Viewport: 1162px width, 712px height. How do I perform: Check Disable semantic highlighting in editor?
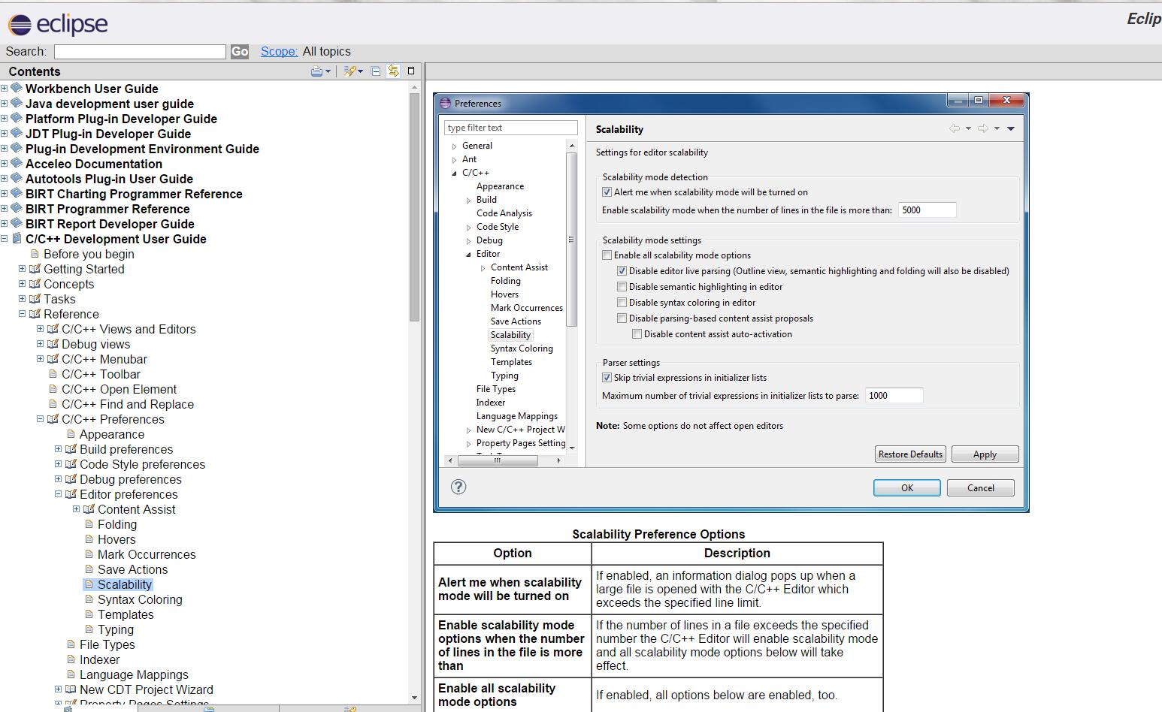point(622,287)
